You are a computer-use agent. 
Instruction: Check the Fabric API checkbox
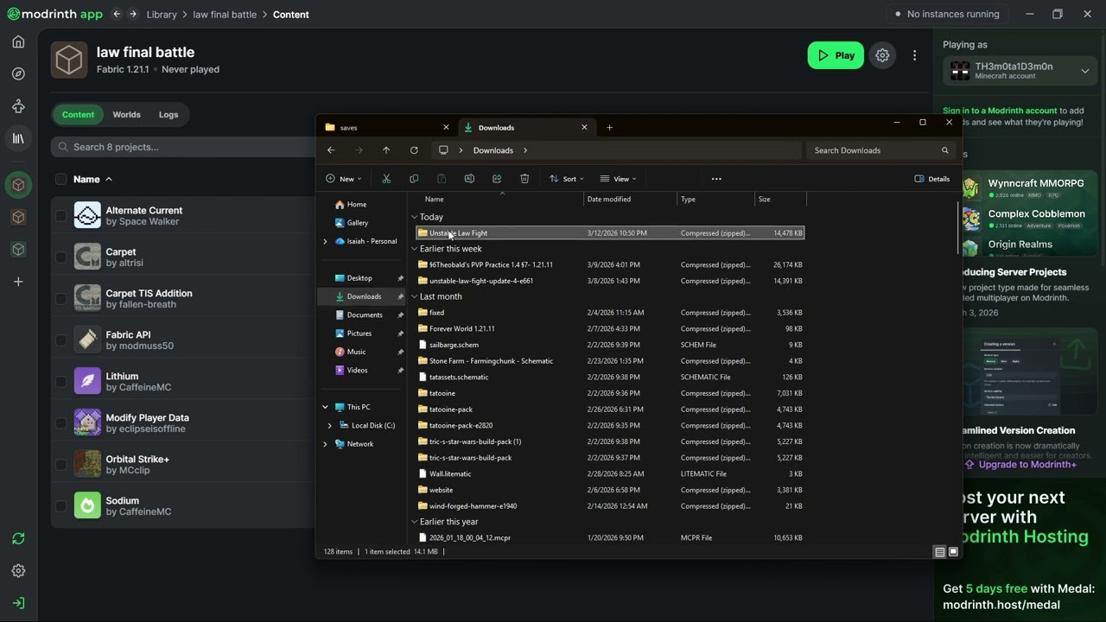[60, 340]
